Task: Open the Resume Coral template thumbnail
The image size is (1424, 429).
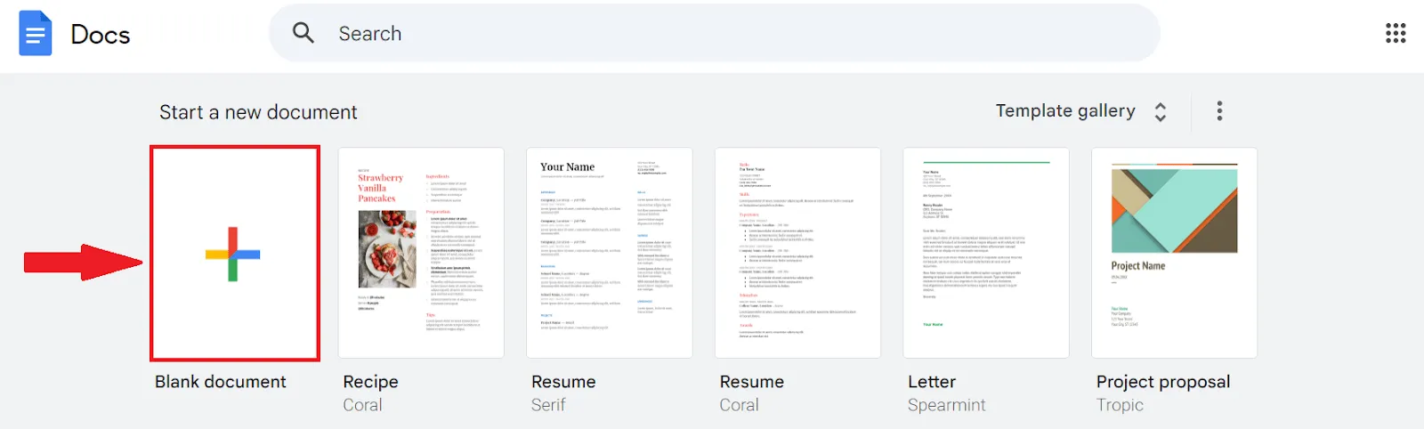Action: tap(798, 253)
